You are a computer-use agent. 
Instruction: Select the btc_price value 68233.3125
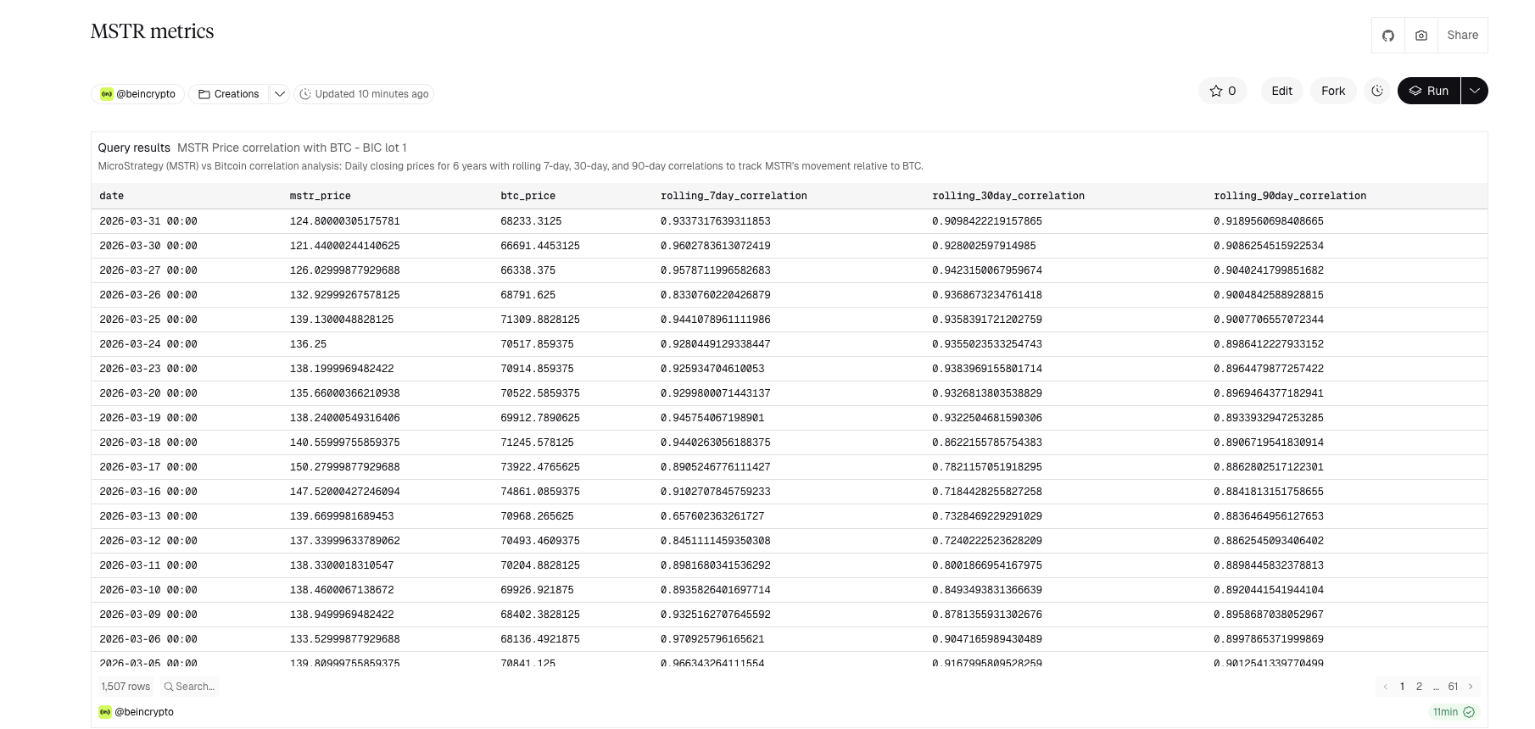tap(531, 221)
